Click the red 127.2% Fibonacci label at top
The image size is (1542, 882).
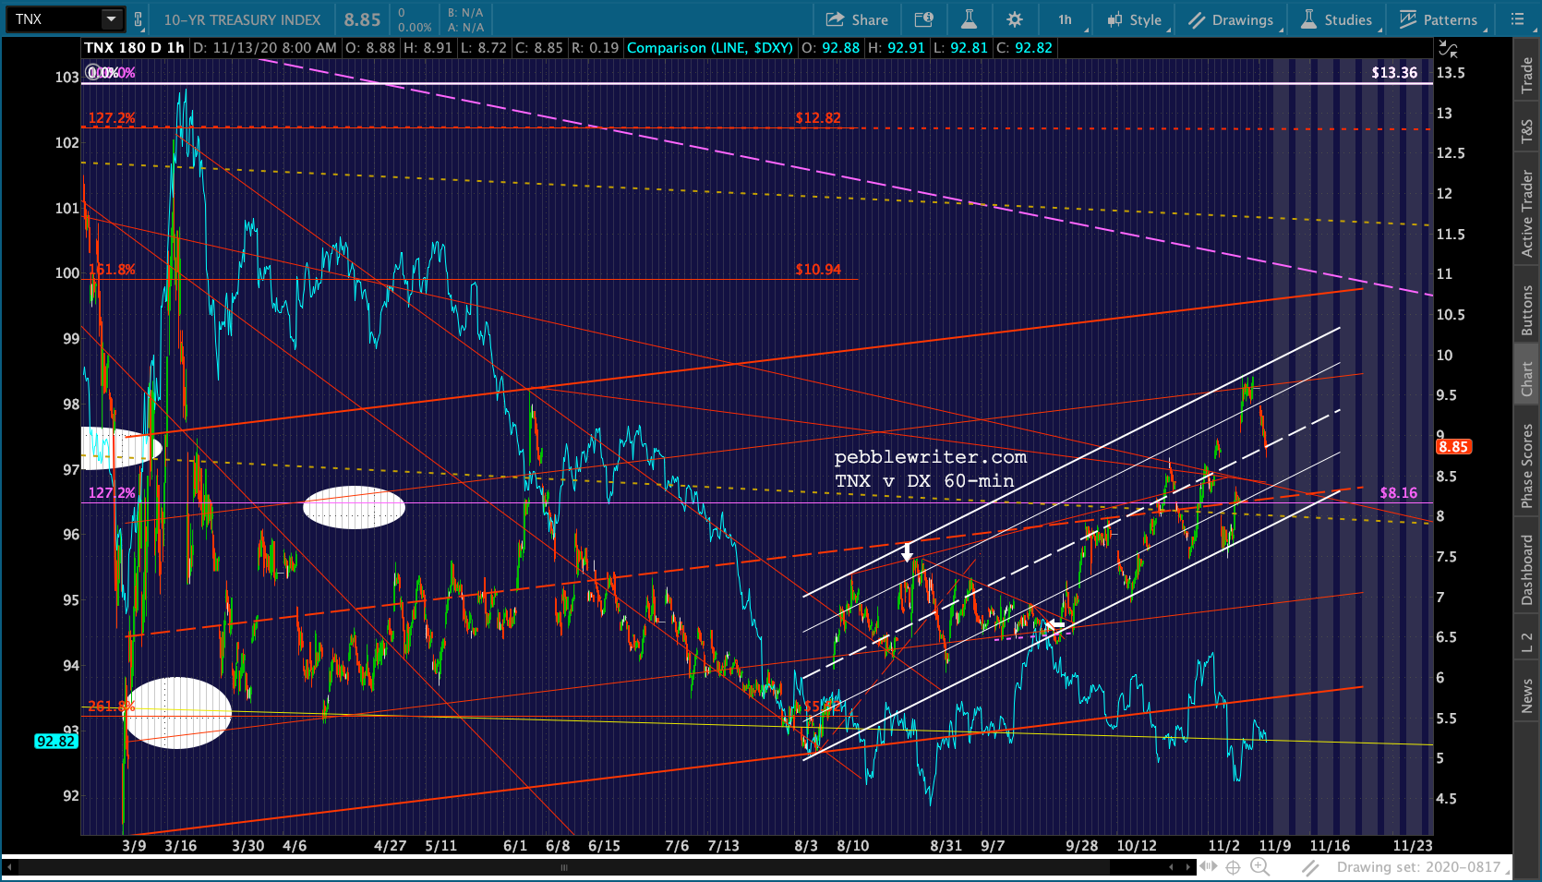pos(112,118)
